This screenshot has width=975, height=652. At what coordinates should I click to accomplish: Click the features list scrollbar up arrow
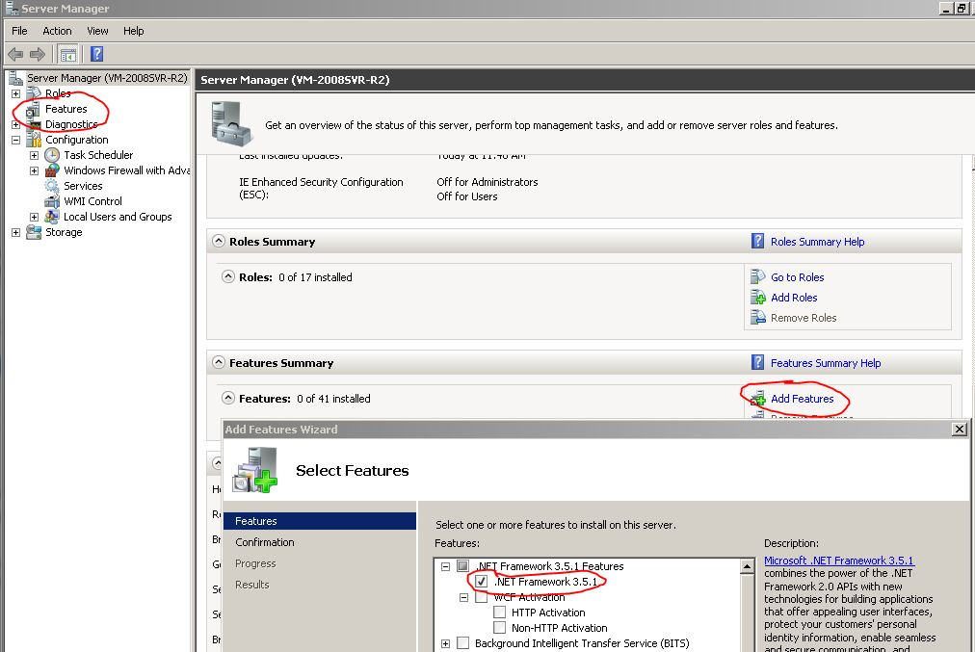coord(747,567)
